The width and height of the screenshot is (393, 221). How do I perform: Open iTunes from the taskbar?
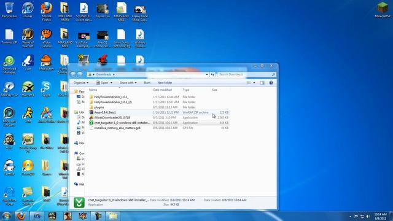pos(37,216)
